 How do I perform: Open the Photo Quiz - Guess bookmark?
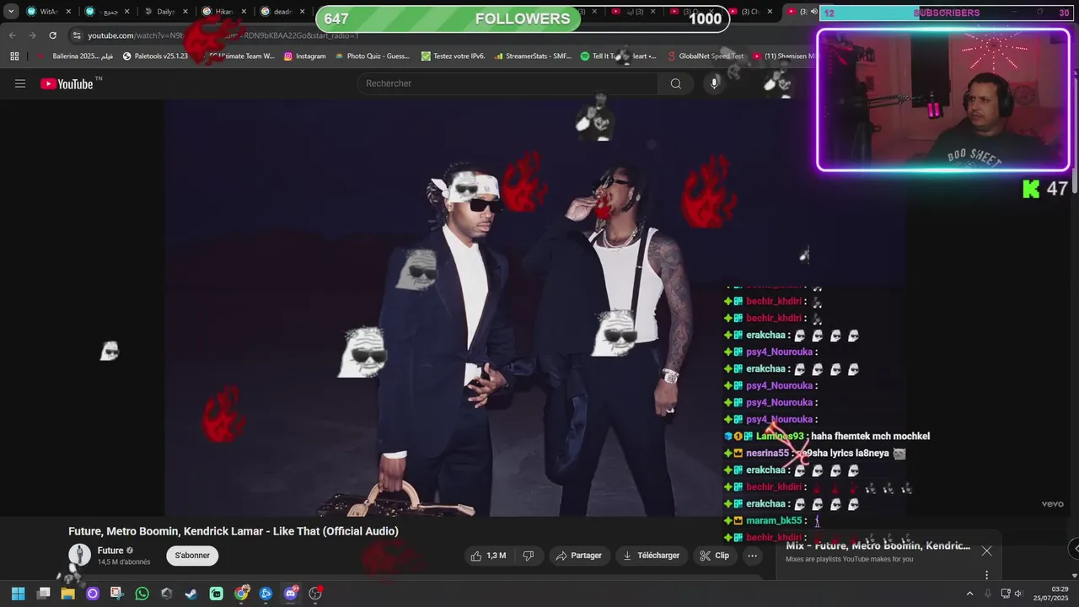tap(372, 56)
